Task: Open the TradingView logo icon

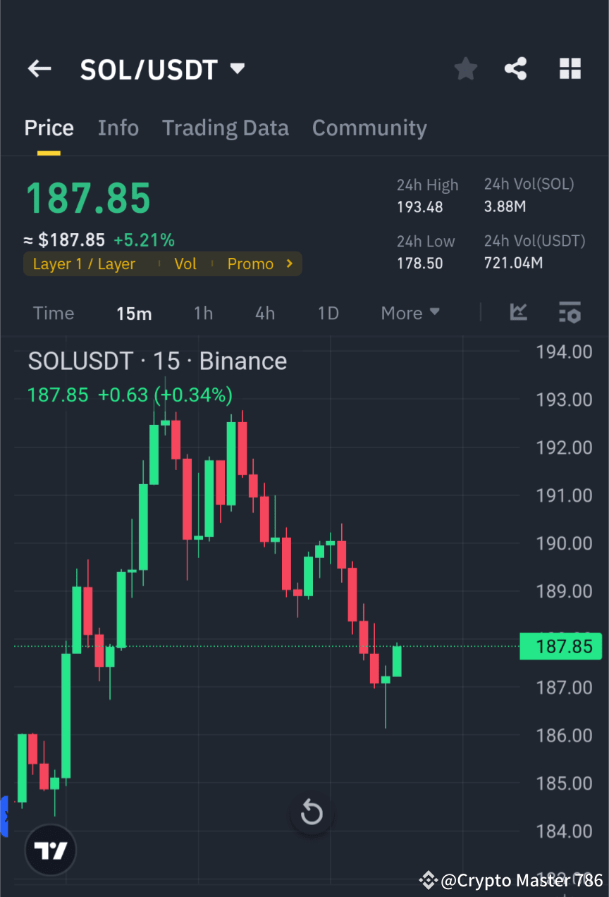Action: point(50,850)
